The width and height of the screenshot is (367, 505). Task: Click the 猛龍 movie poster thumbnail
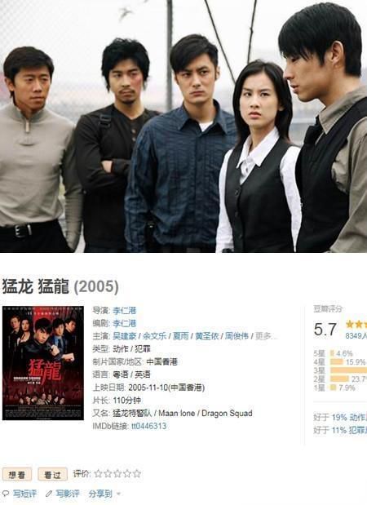pyautogui.click(x=43, y=363)
